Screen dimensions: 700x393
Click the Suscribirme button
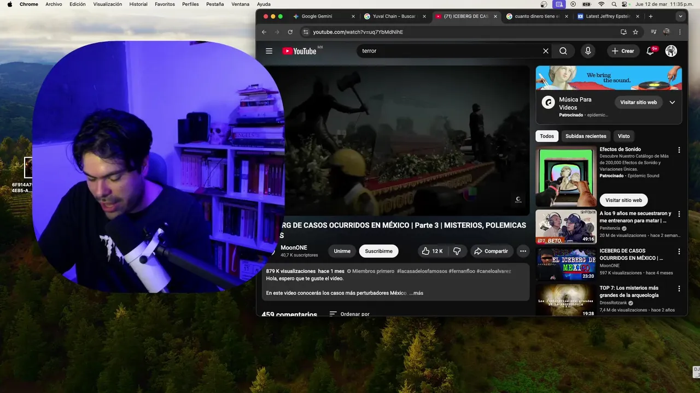[378, 251]
